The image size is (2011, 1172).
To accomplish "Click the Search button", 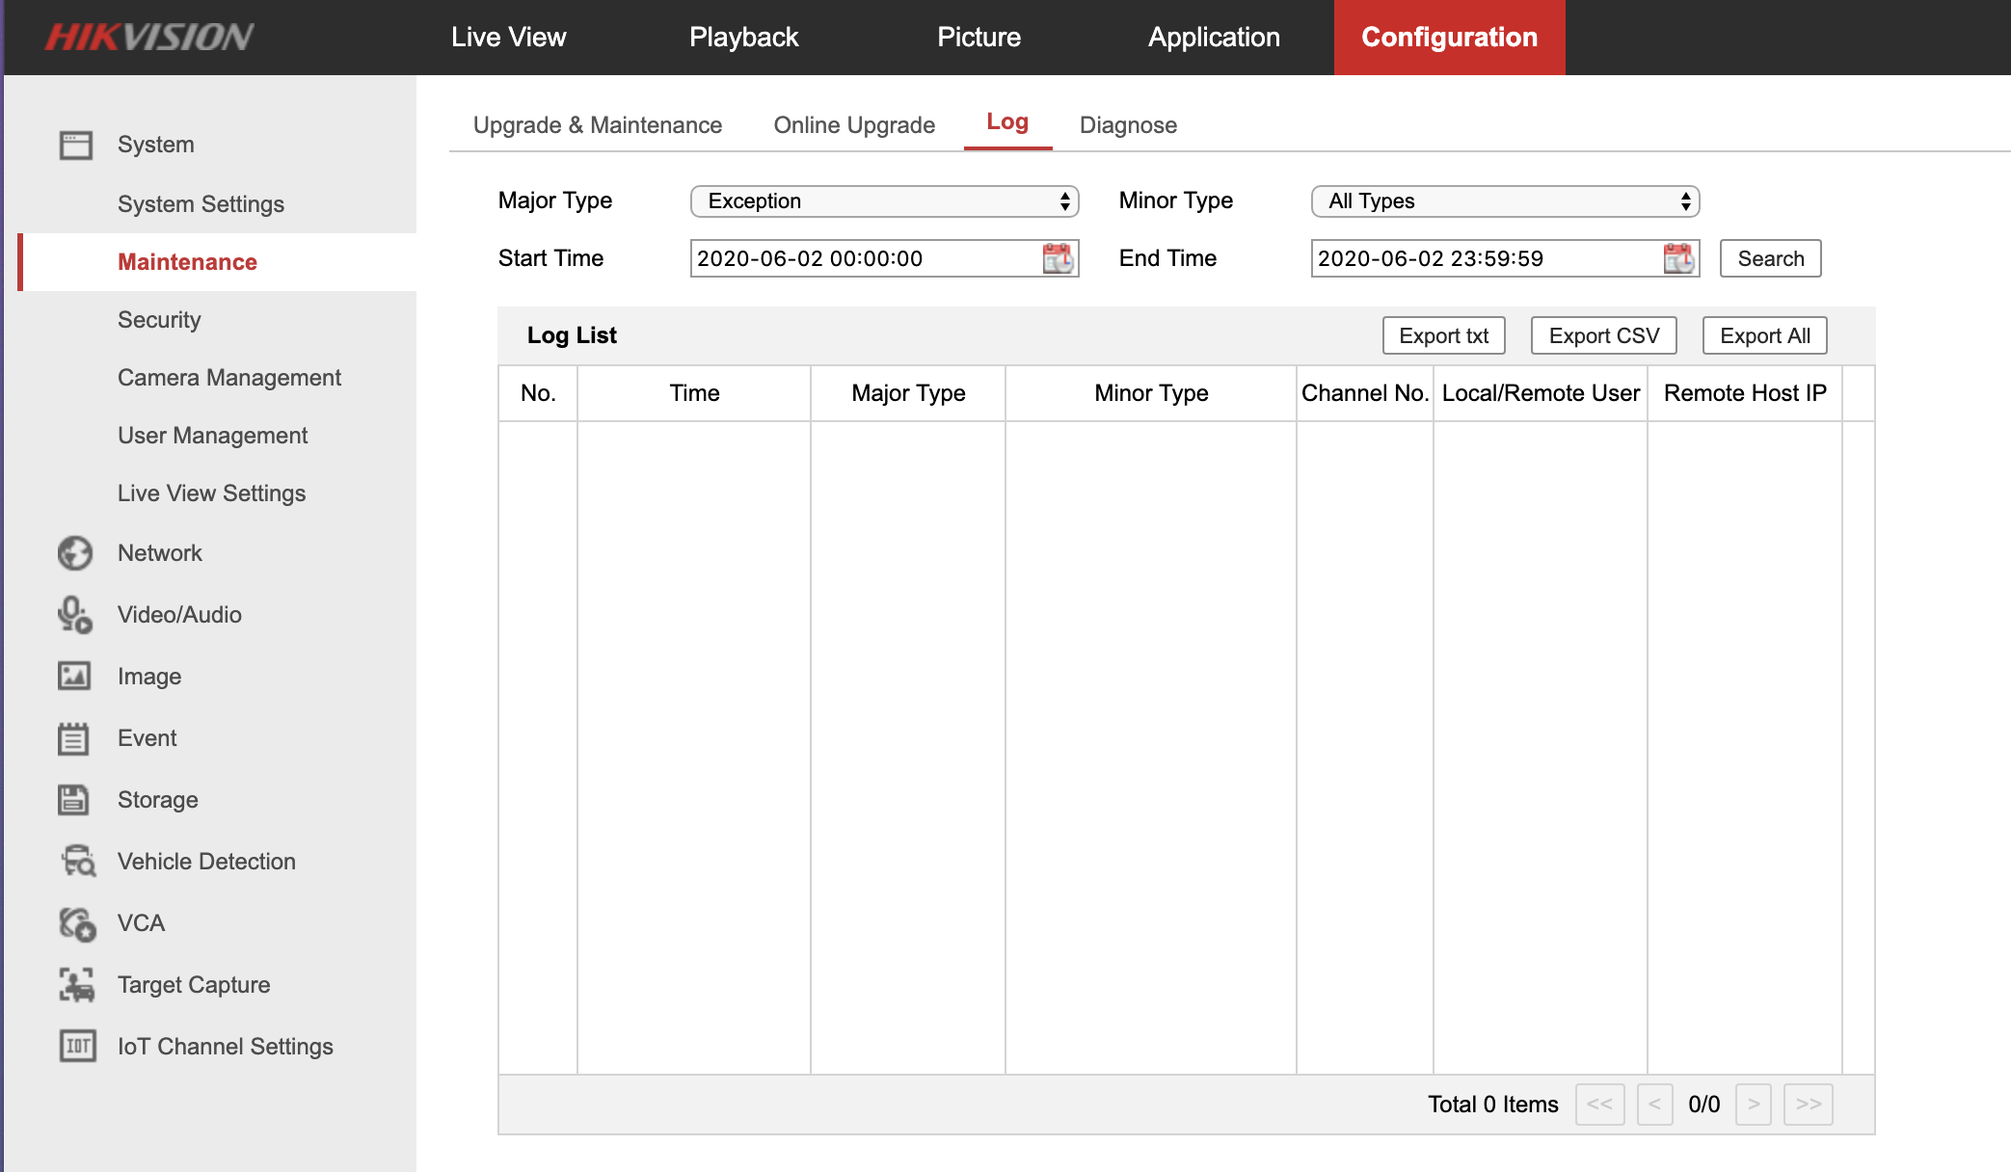I will pyautogui.click(x=1769, y=258).
